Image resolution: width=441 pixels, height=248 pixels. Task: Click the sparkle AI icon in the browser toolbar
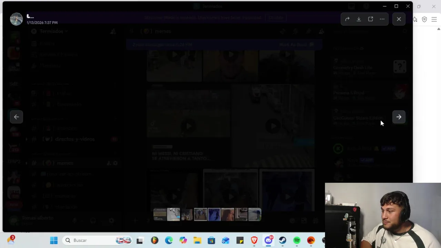coord(415,20)
